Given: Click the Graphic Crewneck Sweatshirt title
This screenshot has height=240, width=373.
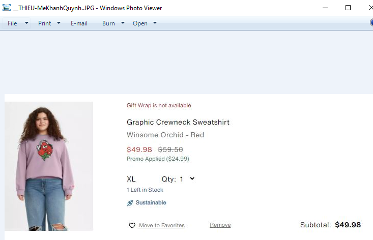Looking at the screenshot, I should 178,122.
